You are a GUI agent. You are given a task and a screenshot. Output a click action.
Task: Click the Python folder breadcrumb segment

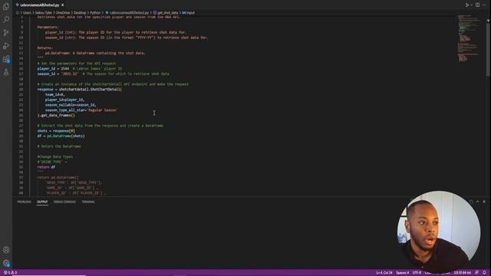(x=95, y=13)
